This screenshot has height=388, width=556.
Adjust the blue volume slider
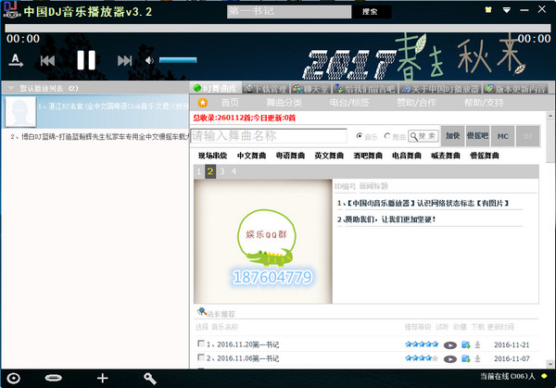tap(177, 60)
